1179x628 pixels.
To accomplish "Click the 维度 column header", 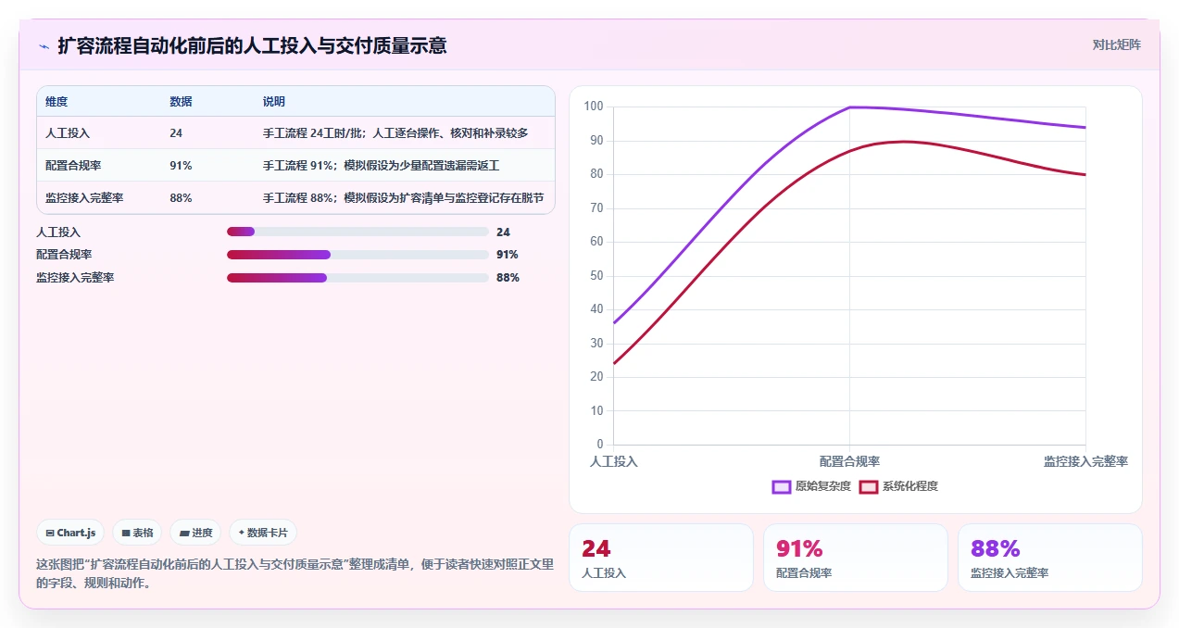I will point(56,102).
